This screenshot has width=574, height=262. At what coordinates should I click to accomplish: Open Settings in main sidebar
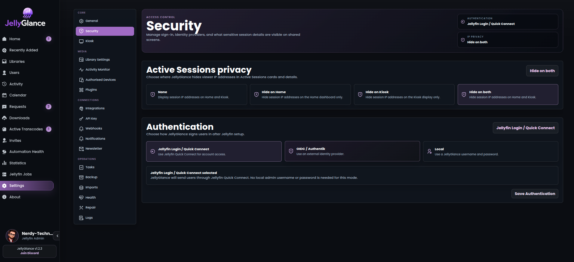(x=27, y=186)
